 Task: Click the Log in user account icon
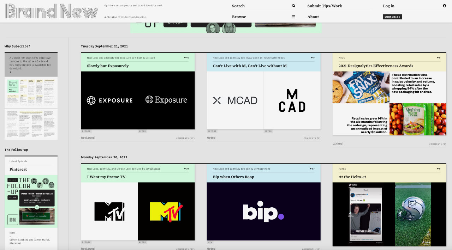click(x=445, y=6)
